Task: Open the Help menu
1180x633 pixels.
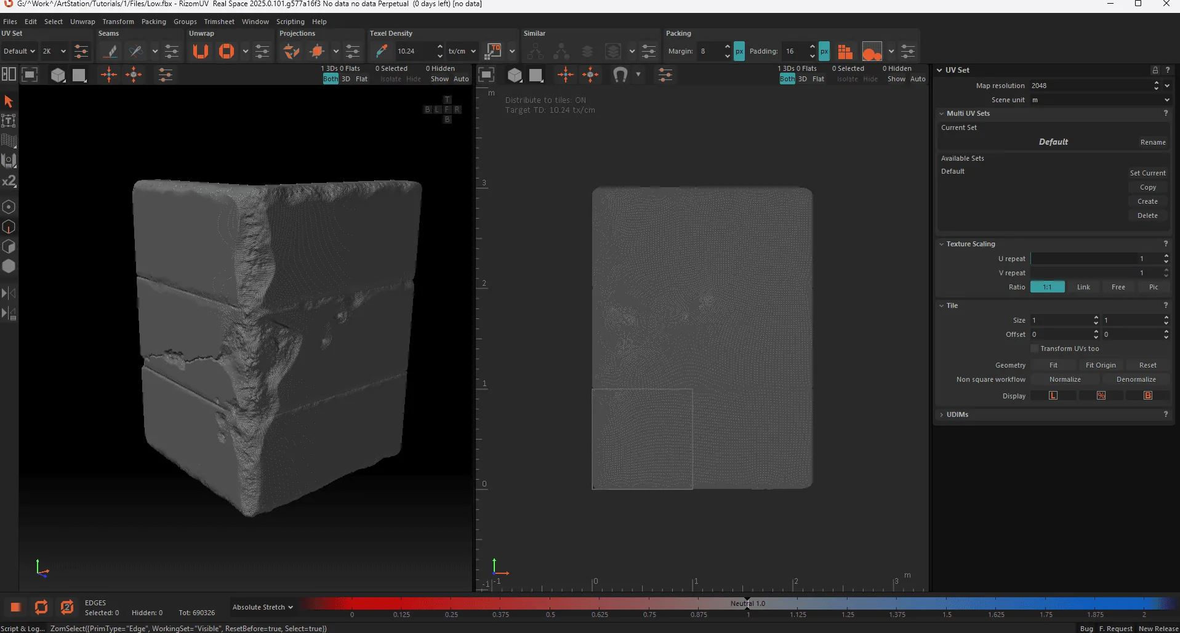Action: point(319,22)
